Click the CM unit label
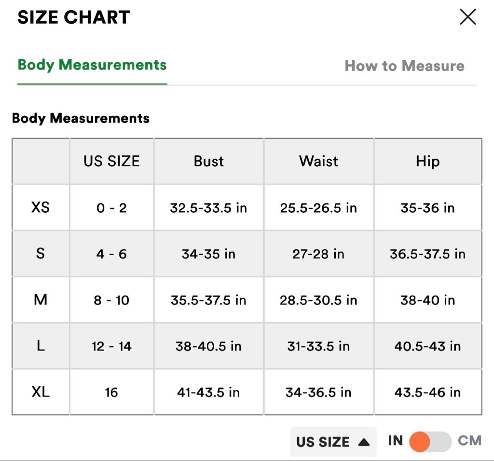The width and height of the screenshot is (494, 461). (x=469, y=441)
